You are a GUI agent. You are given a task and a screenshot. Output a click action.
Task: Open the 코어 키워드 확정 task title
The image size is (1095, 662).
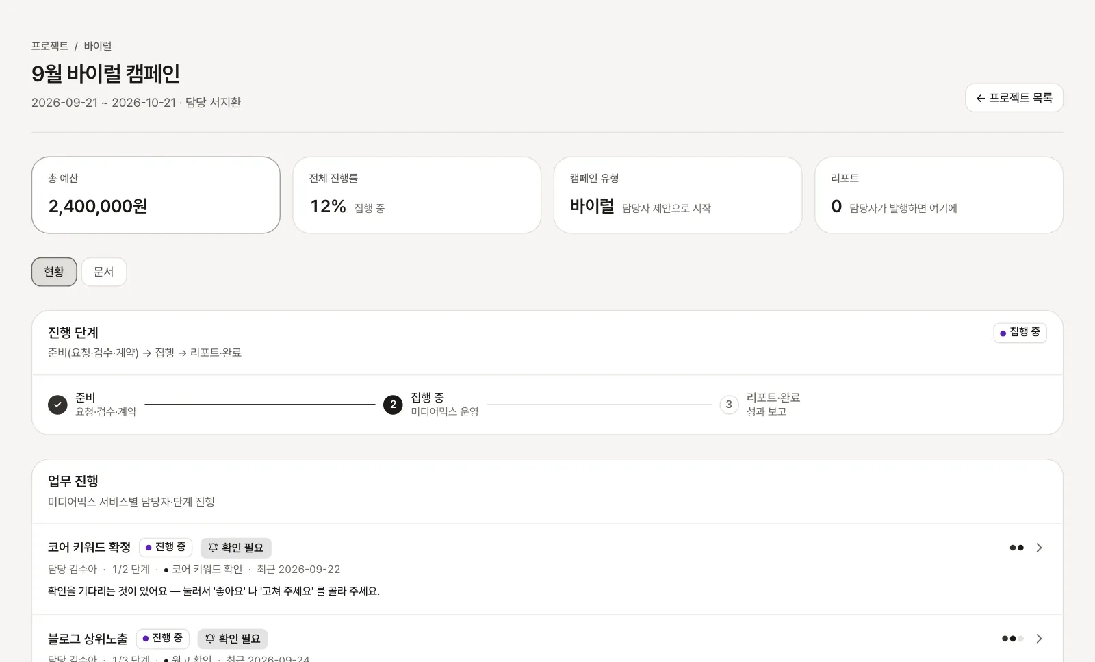click(89, 548)
